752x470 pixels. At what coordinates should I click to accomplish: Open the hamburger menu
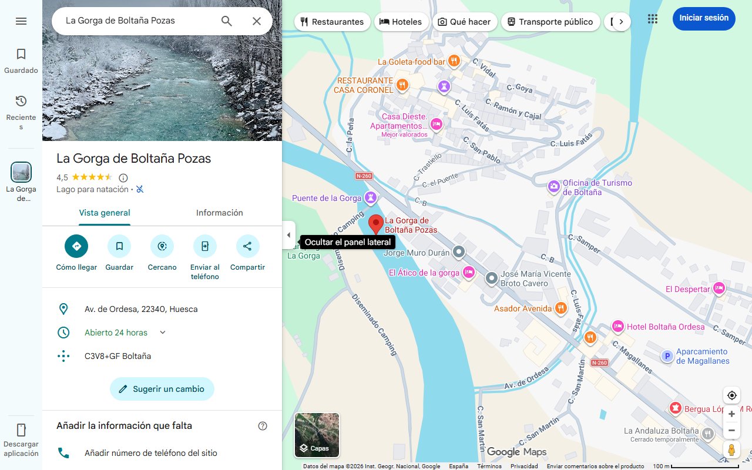click(x=21, y=21)
